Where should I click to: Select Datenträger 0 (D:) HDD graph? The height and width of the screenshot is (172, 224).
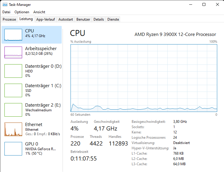click(13, 71)
